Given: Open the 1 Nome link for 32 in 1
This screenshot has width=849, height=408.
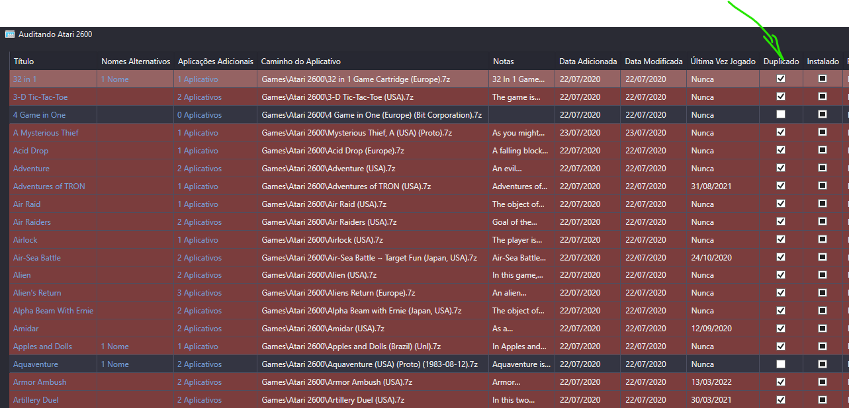Looking at the screenshot, I should click(x=115, y=79).
